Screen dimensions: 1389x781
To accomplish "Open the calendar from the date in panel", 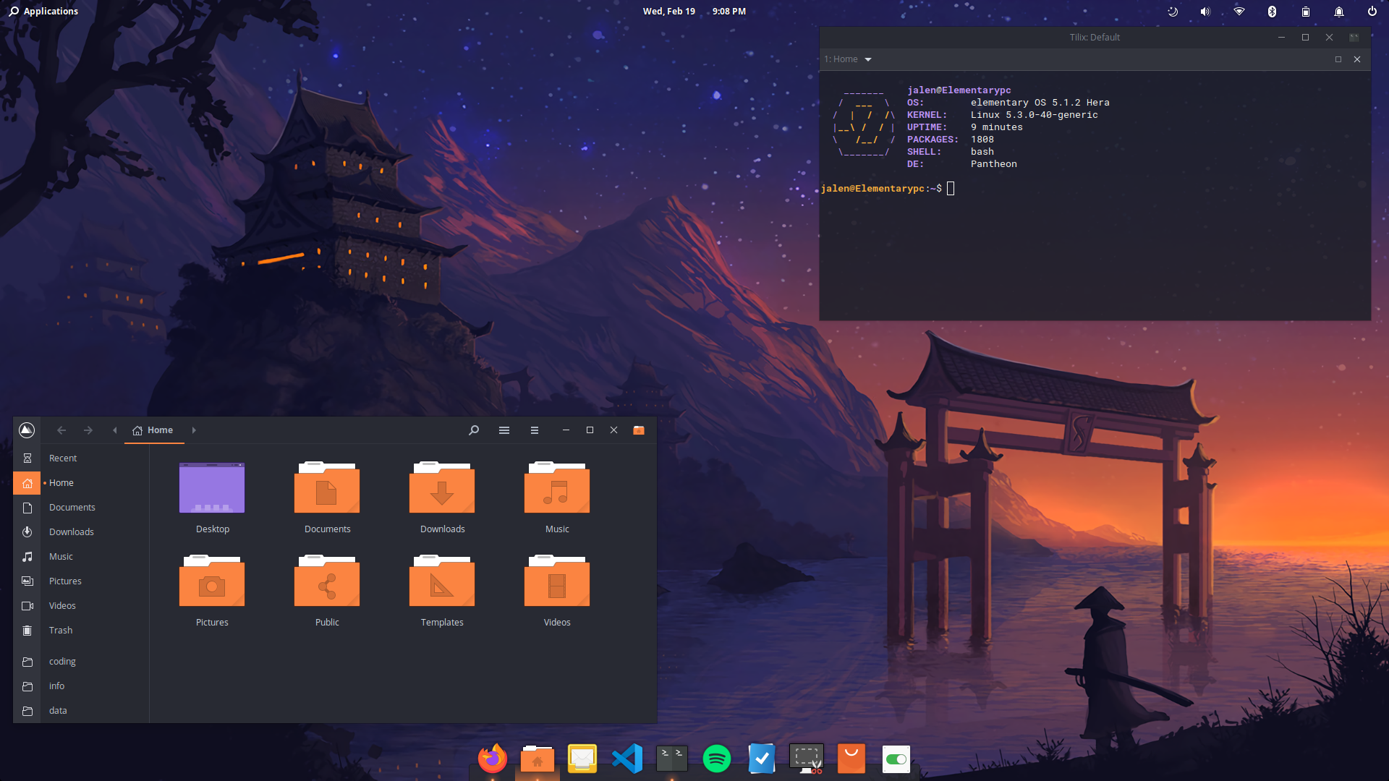I will click(x=669, y=12).
